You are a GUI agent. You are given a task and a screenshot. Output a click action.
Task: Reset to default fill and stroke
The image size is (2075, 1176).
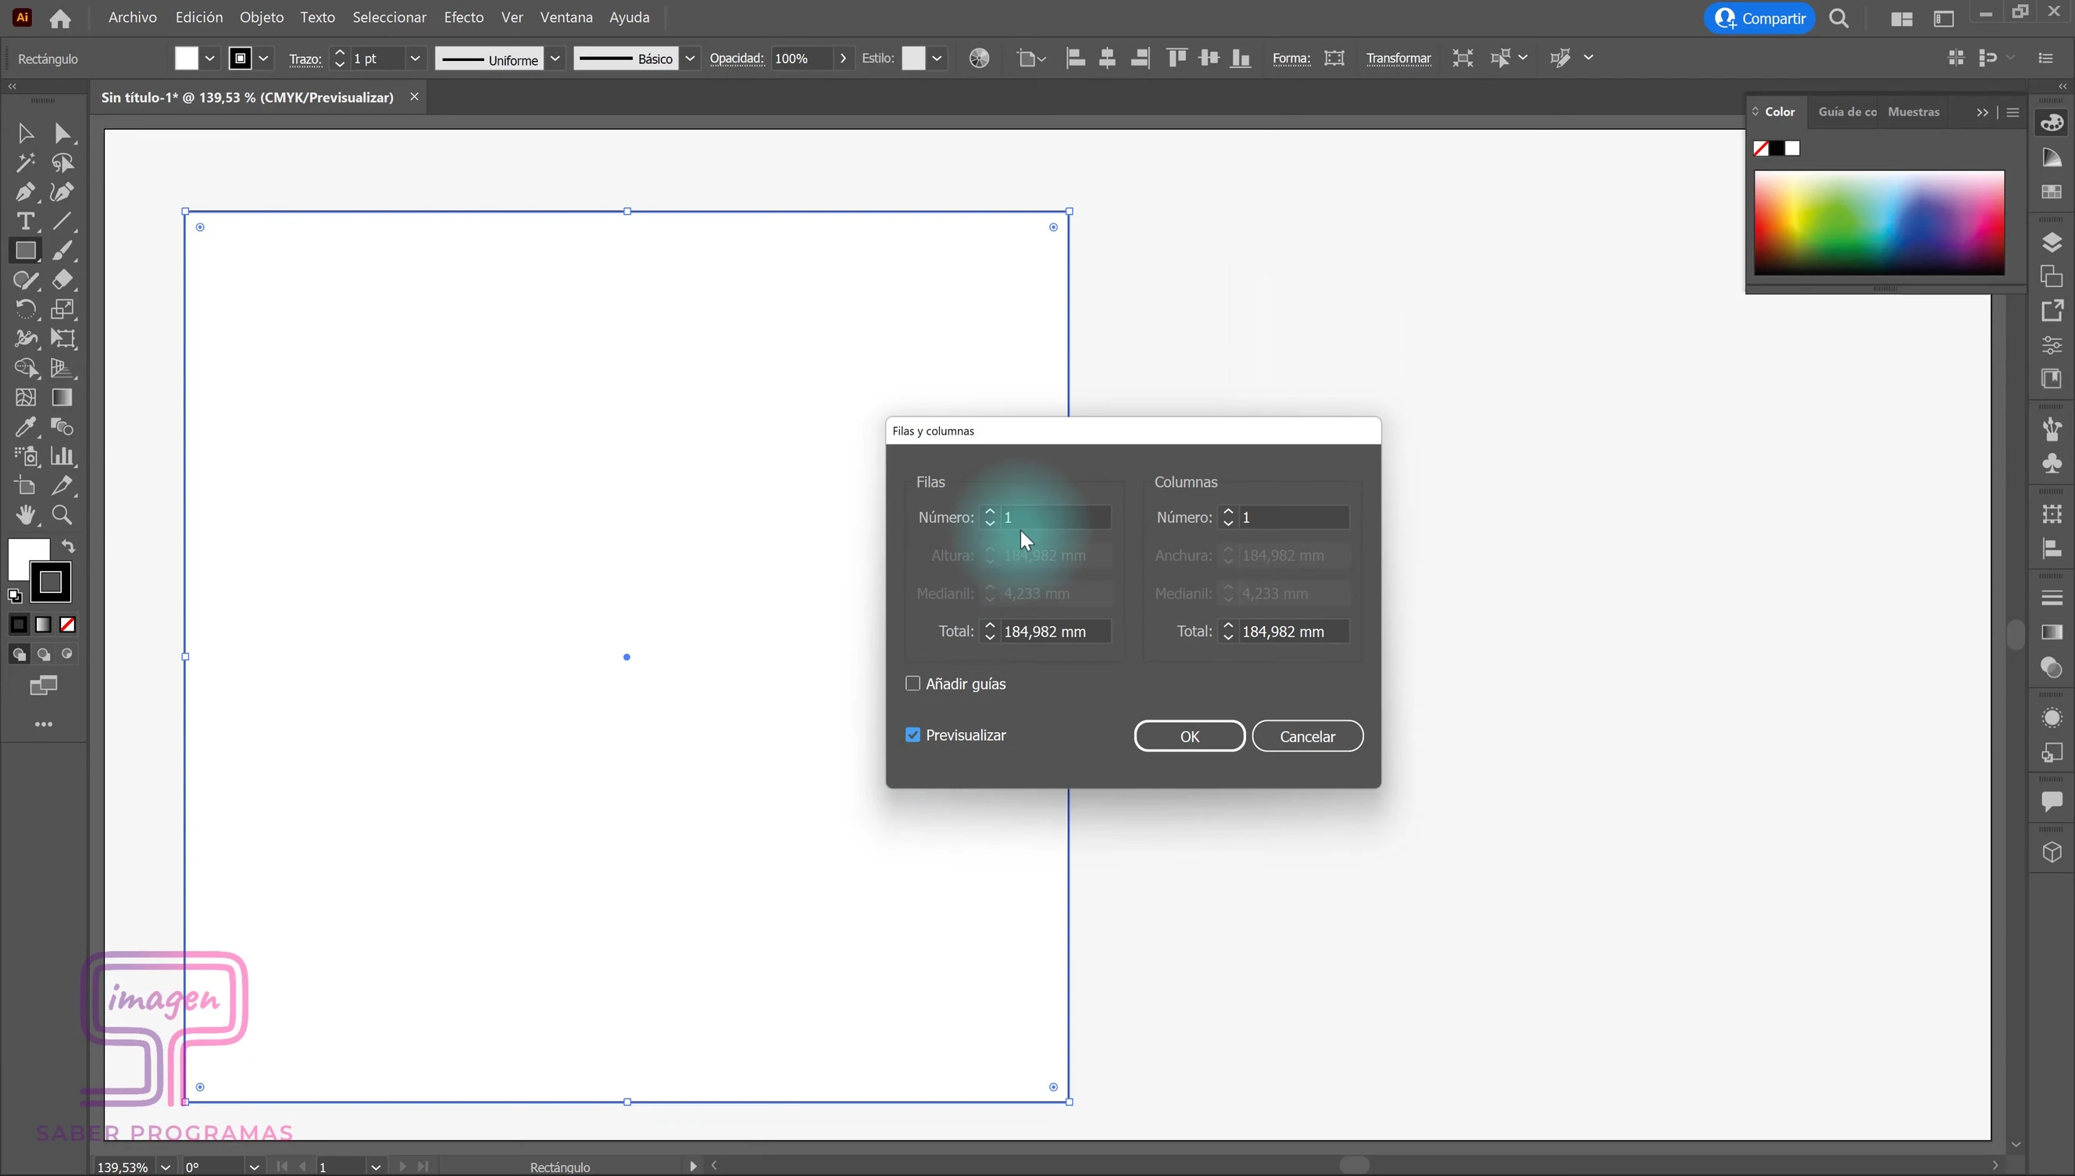15,596
